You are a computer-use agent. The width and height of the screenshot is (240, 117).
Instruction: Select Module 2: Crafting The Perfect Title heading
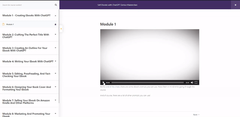26,36
